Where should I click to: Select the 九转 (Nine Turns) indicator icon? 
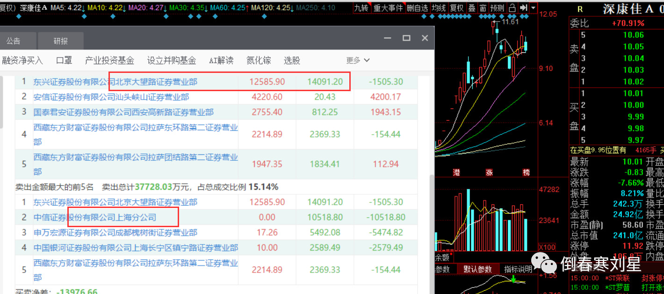point(361,7)
